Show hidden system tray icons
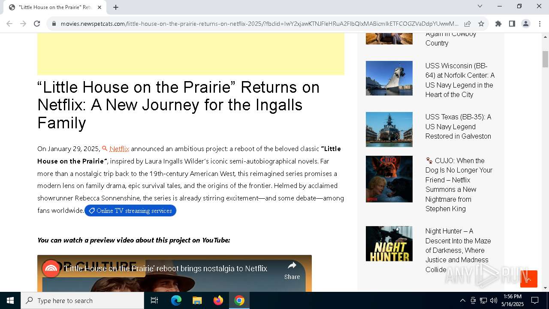Image resolution: width=549 pixels, height=309 pixels. [x=462, y=300]
